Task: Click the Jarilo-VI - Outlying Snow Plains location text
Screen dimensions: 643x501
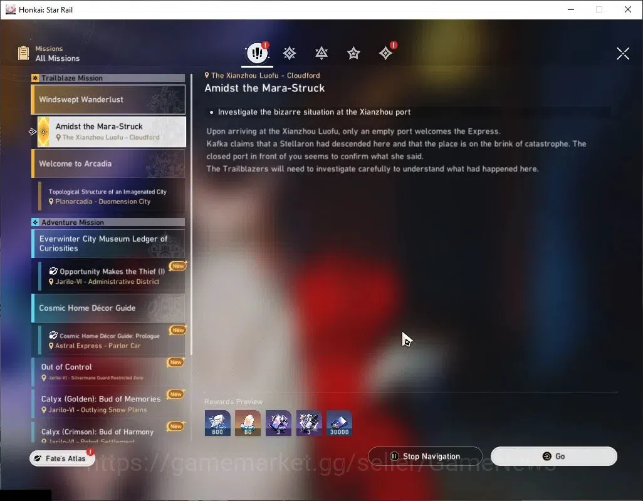Action: [x=98, y=410]
